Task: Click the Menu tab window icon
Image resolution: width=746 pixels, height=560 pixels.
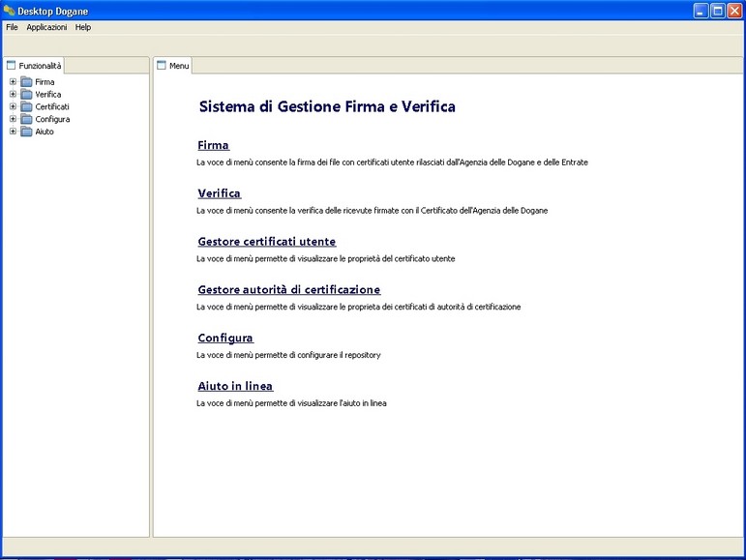Action: (x=162, y=65)
